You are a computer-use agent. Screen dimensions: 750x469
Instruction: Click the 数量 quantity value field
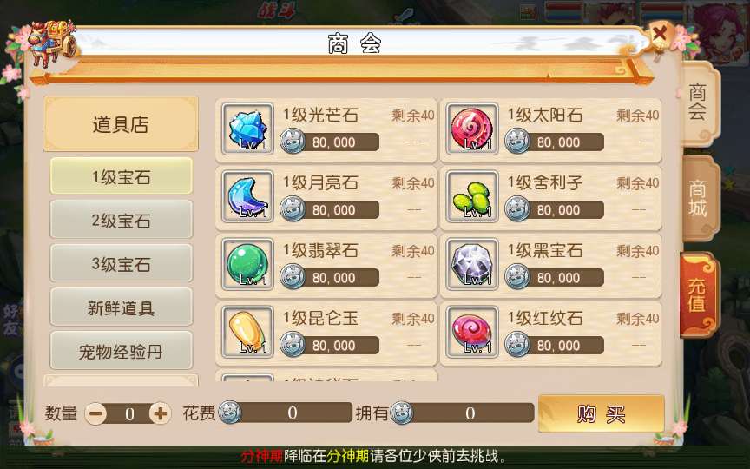[129, 414]
